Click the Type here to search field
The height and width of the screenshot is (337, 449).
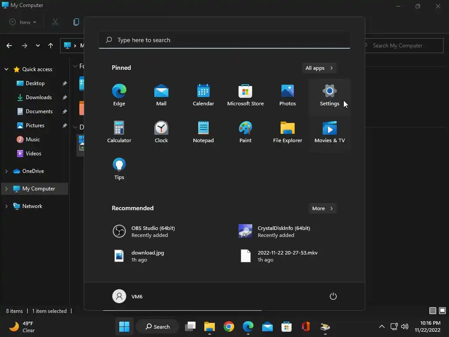coord(224,40)
